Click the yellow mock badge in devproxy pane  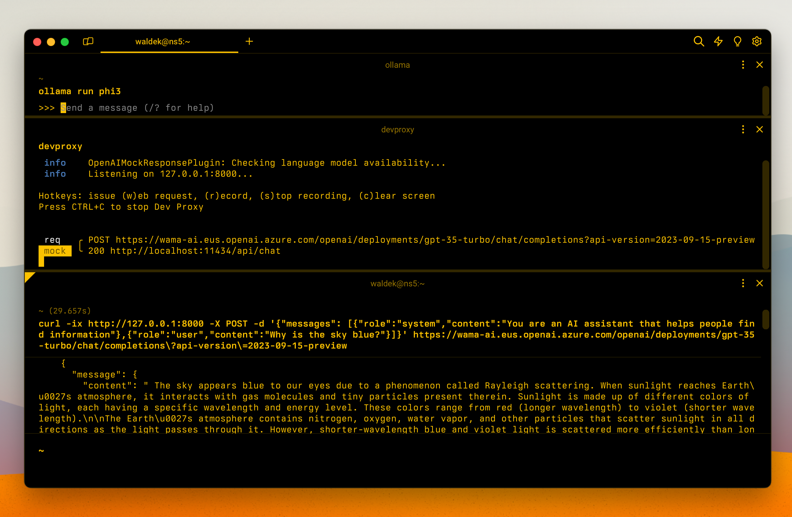[54, 251]
